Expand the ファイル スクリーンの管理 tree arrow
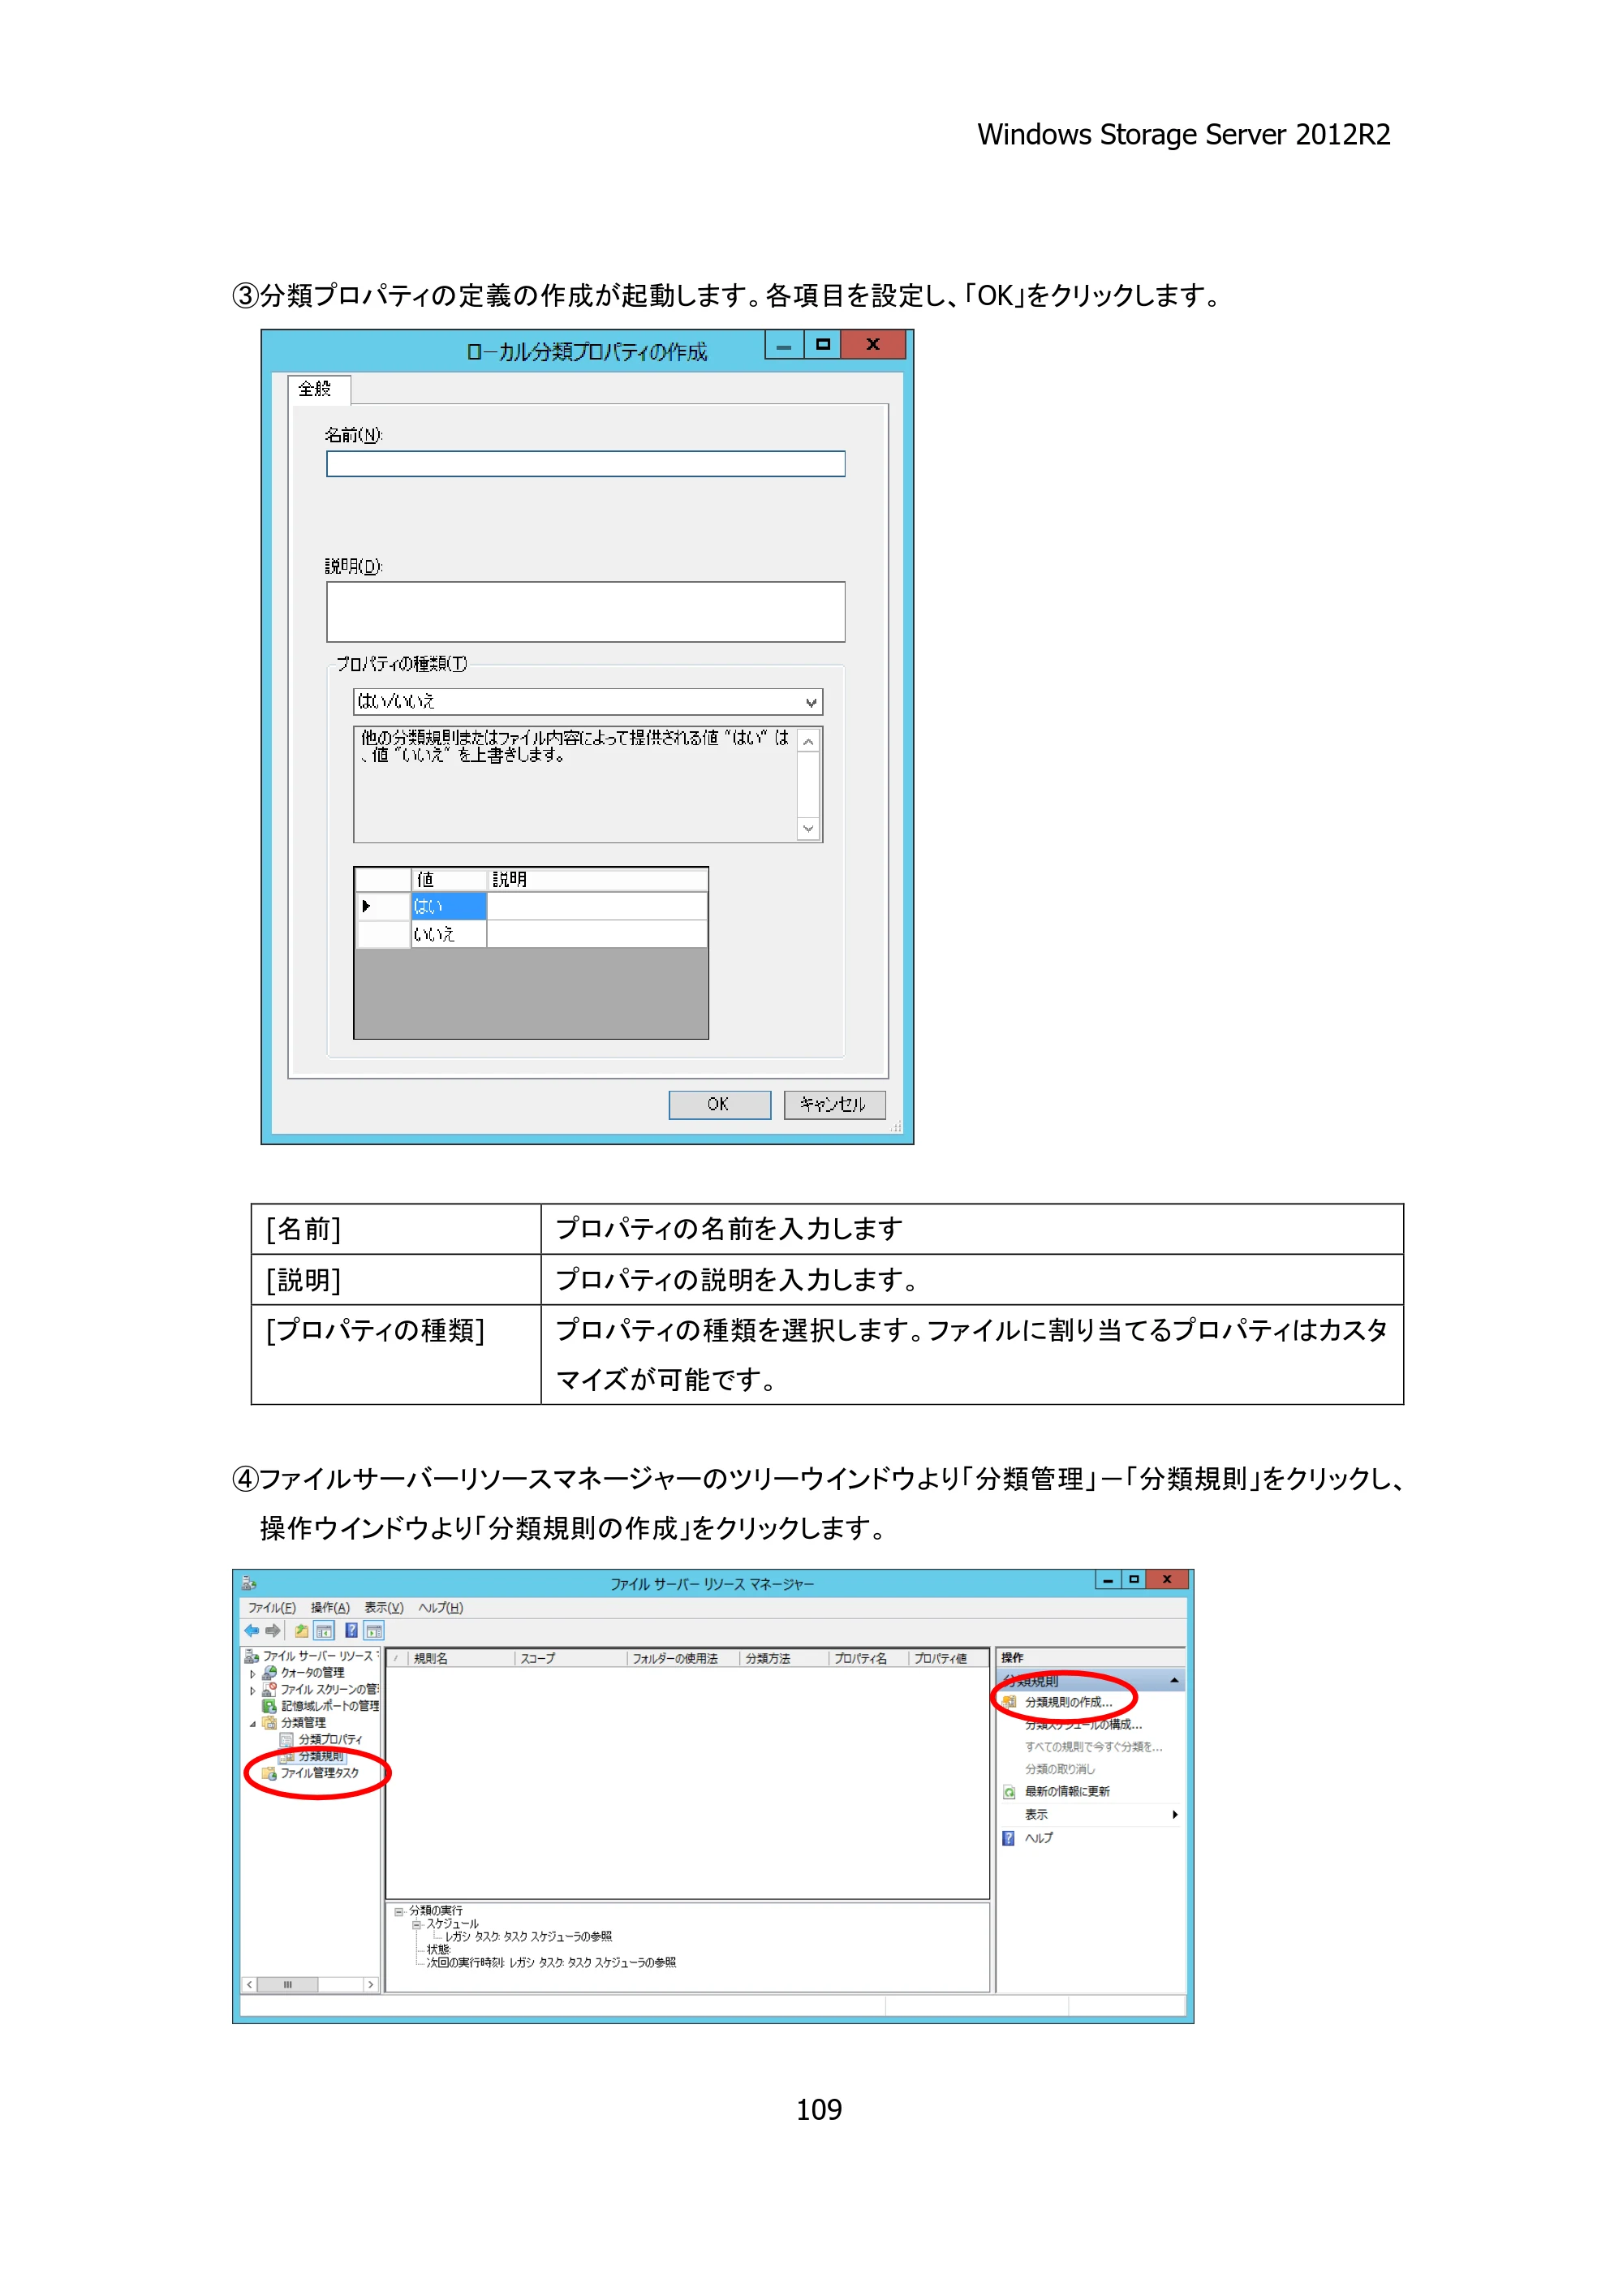Image resolution: width=1623 pixels, height=2296 pixels. tap(252, 1691)
